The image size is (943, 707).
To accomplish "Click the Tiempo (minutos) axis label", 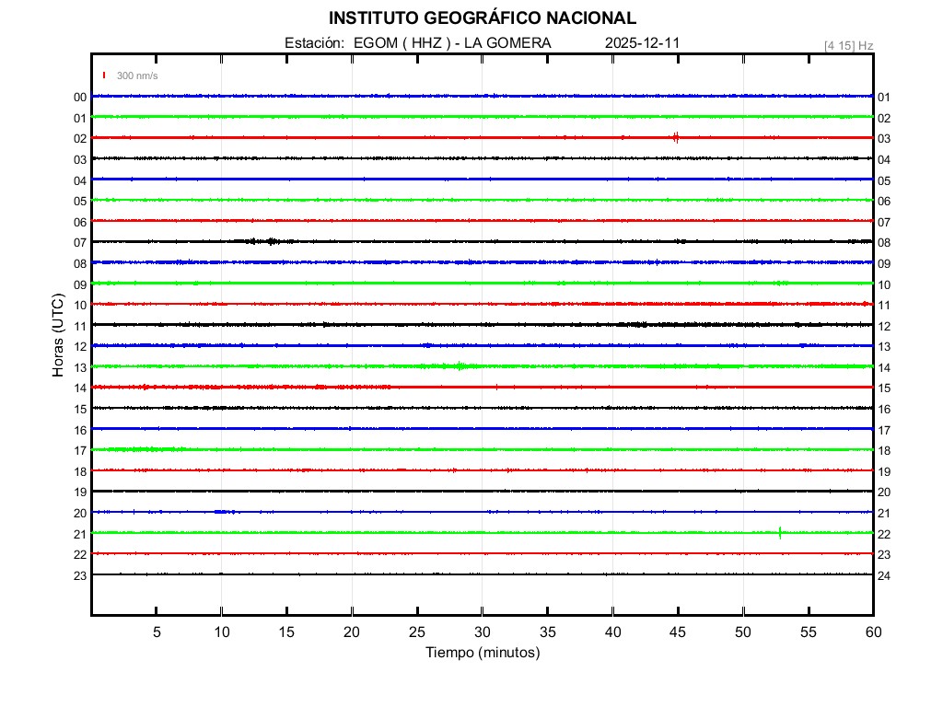I will click(x=483, y=653).
